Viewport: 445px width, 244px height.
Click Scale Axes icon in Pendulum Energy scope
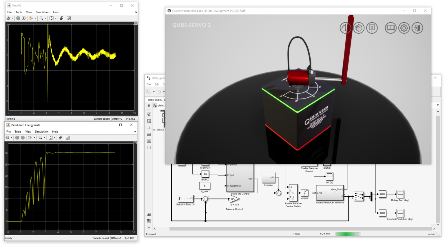(50, 138)
